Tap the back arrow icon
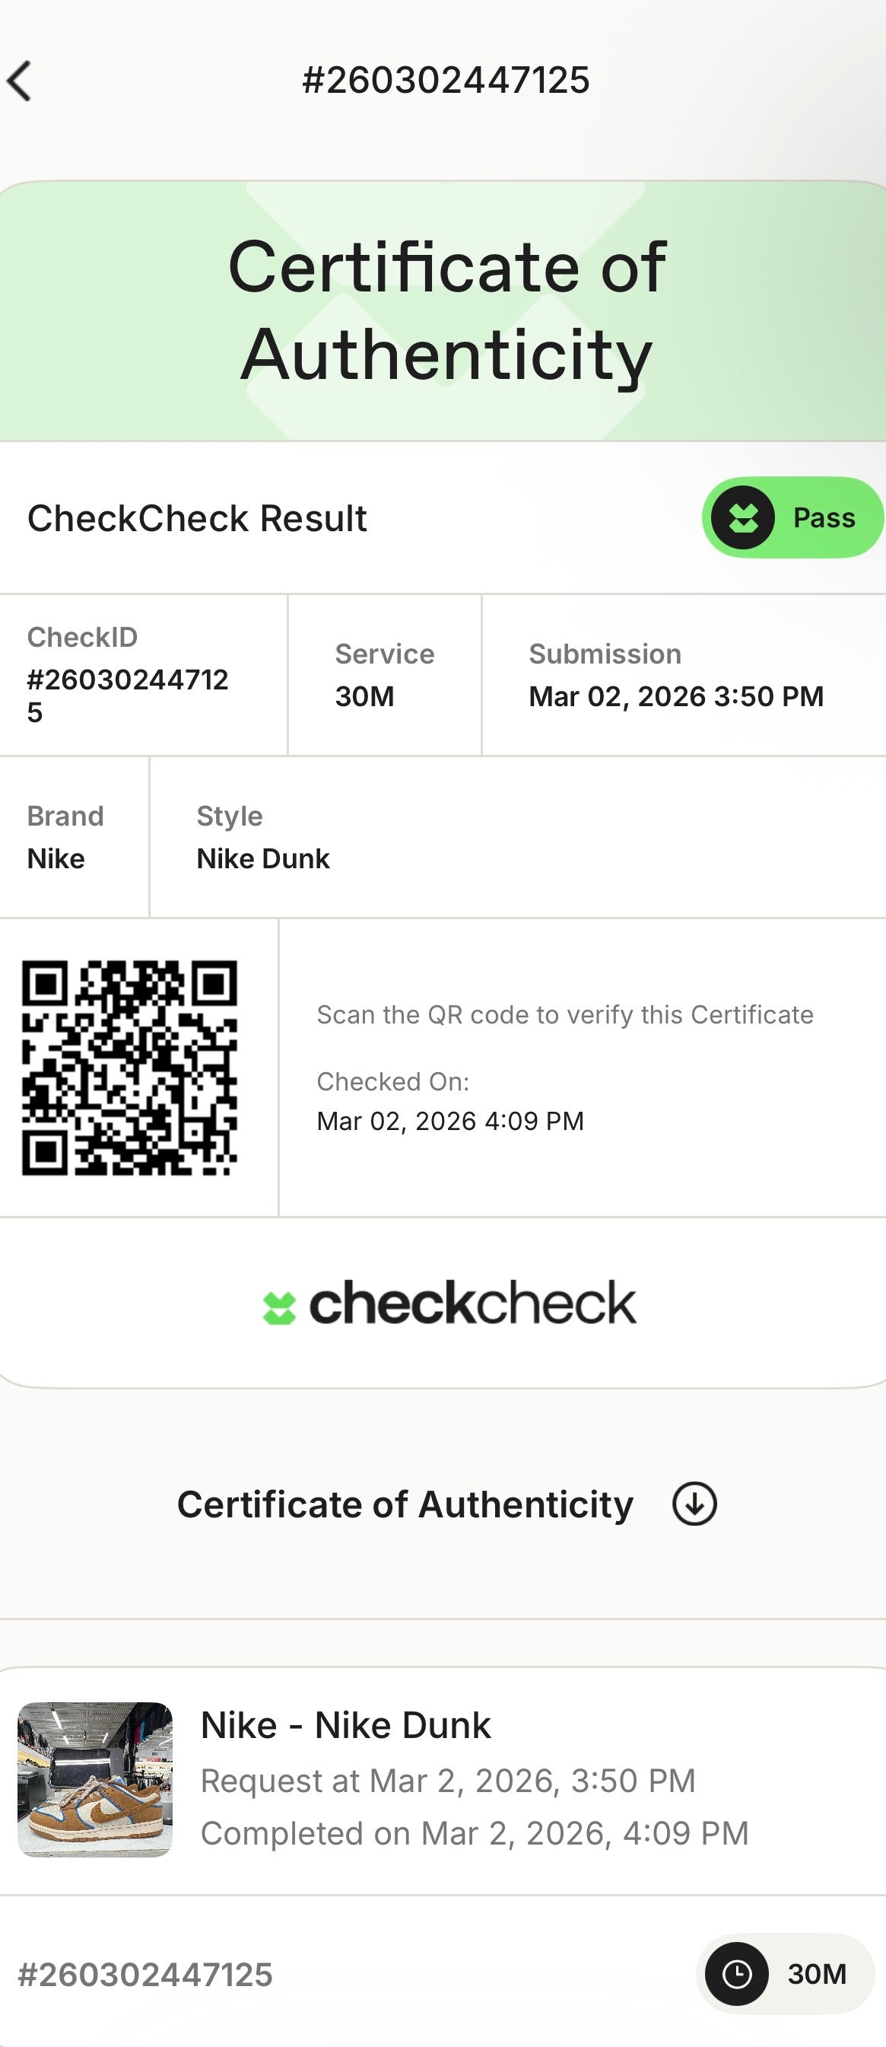 (x=20, y=81)
